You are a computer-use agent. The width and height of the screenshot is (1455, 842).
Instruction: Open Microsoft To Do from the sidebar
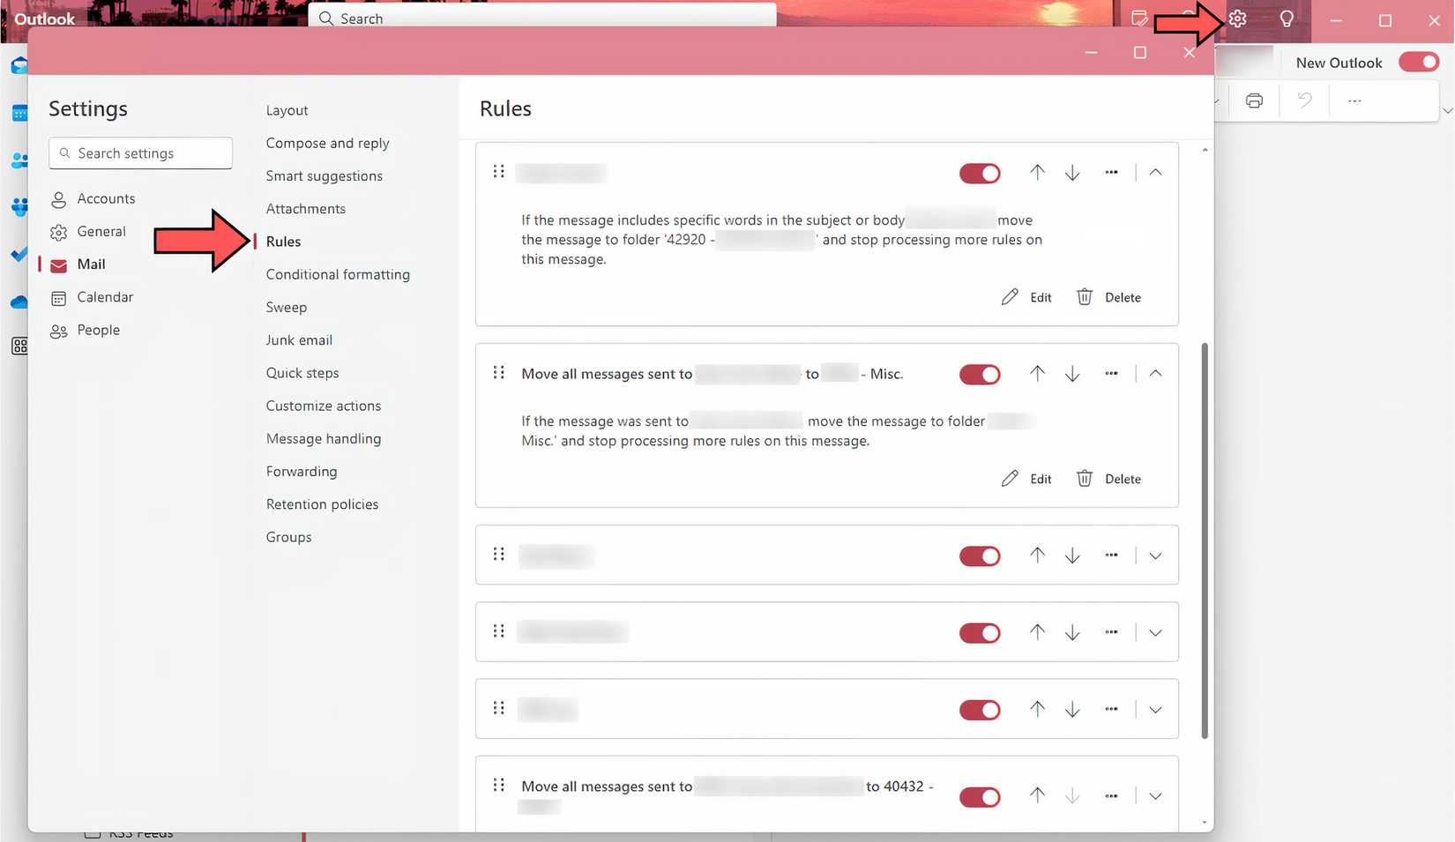point(19,254)
